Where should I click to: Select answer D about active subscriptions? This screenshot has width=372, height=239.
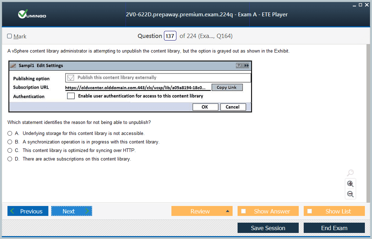(x=10, y=159)
